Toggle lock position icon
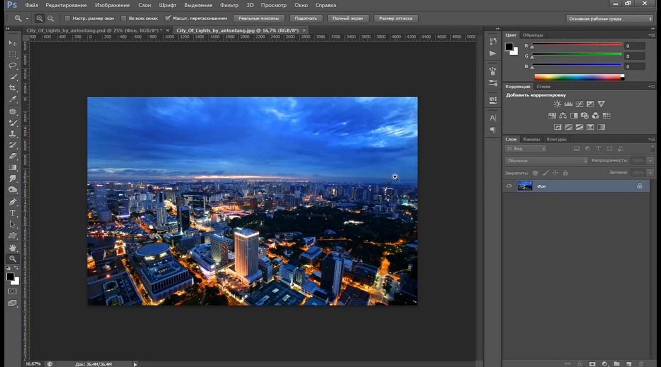 555,173
